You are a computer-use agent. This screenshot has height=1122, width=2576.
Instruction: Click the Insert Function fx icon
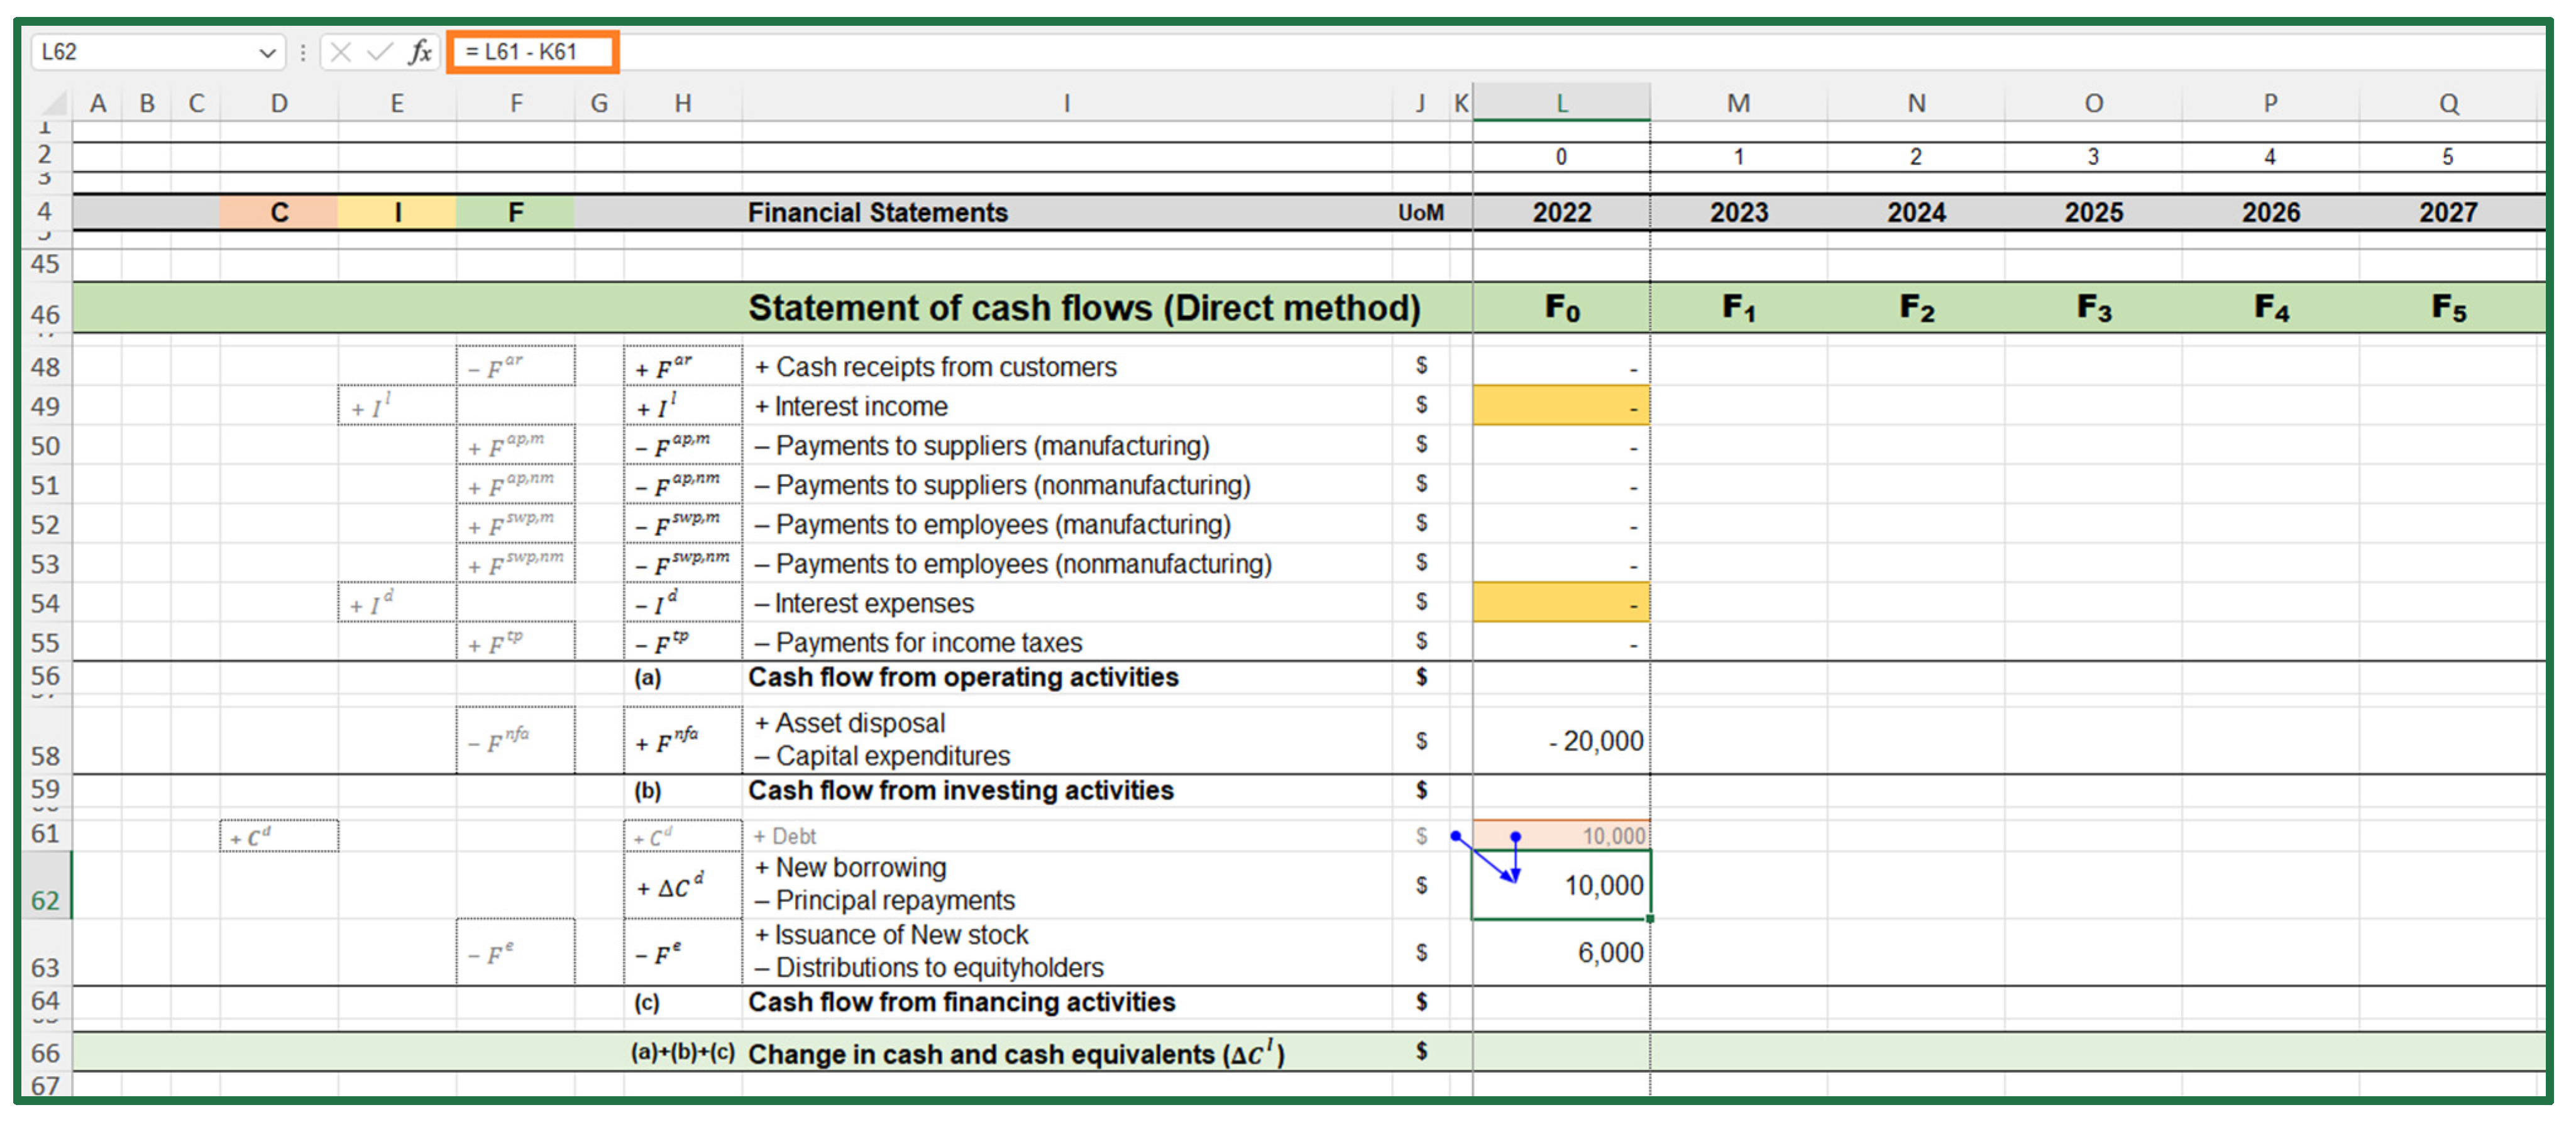(x=420, y=52)
